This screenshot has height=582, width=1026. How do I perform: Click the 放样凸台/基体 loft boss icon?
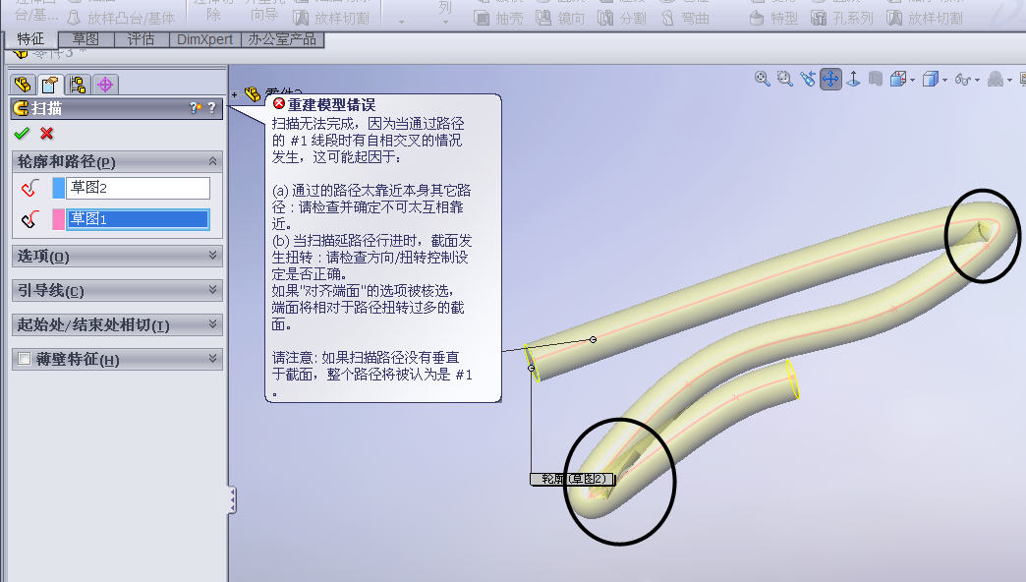(75, 18)
